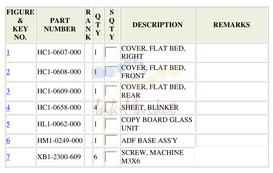Click SQTY box for HC1-0608-000
Viewport: 273px width, 173px height.
[111, 71]
